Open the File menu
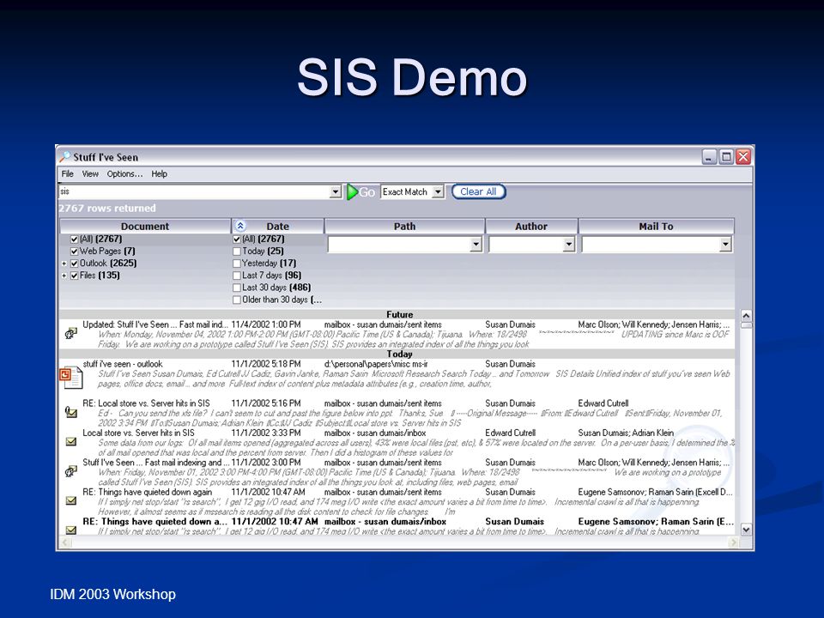824x618 pixels. [67, 174]
